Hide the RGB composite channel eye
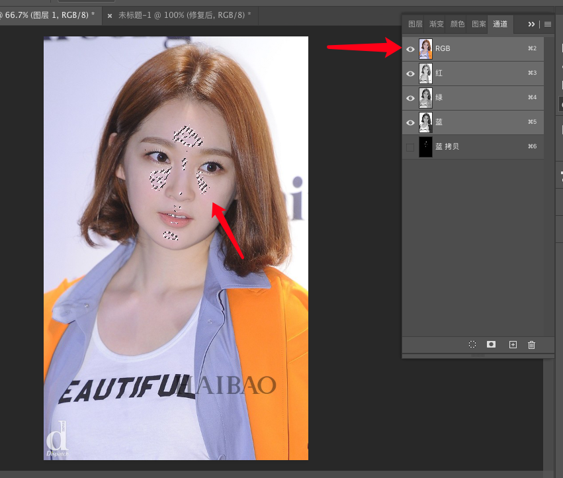 coord(410,49)
